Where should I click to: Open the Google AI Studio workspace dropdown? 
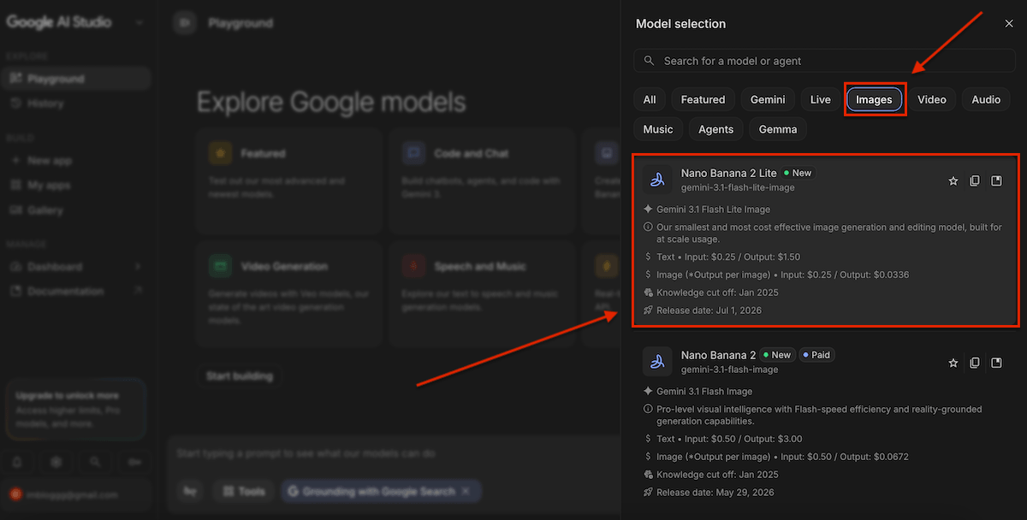140,23
